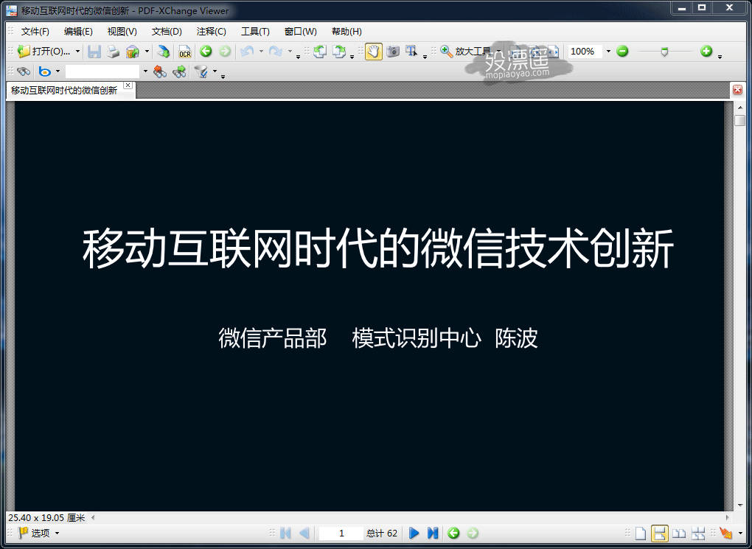
Task: Select the Select Text tool
Action: (x=411, y=52)
